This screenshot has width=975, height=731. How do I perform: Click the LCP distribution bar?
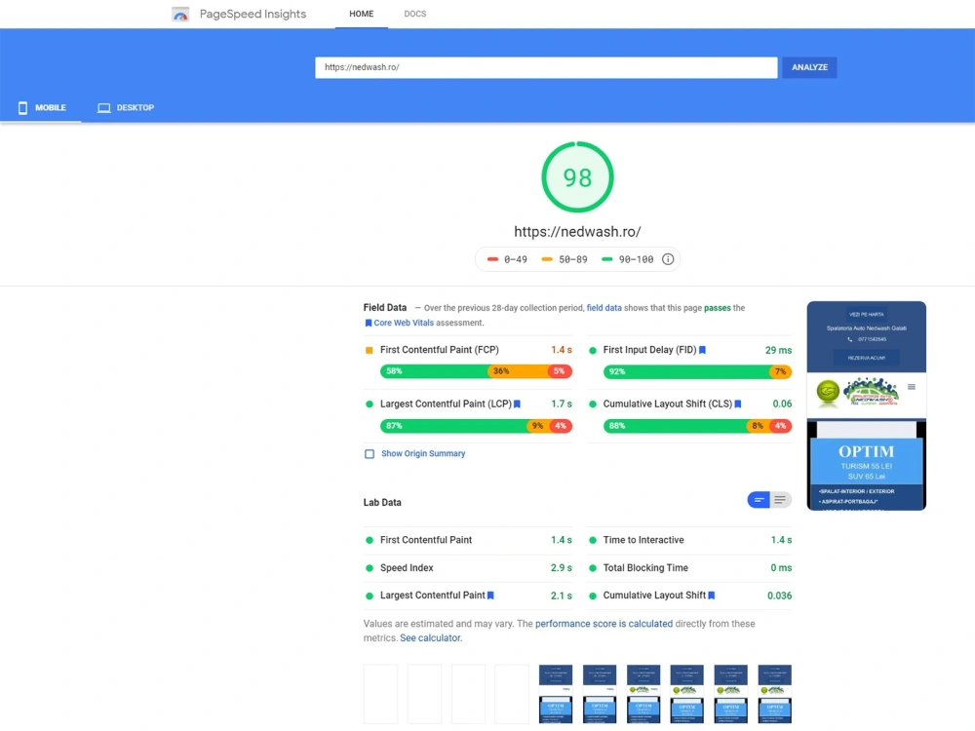click(477, 426)
